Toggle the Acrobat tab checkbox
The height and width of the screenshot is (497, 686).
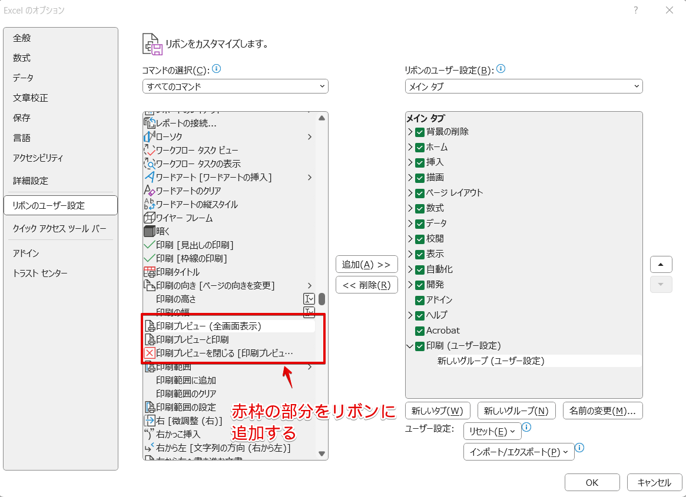click(x=420, y=331)
